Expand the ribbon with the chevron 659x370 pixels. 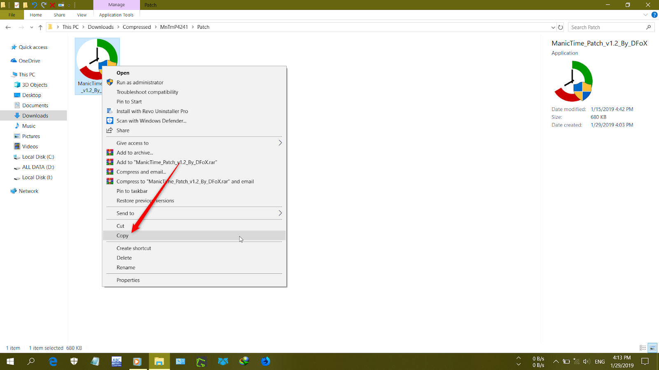coord(645,15)
